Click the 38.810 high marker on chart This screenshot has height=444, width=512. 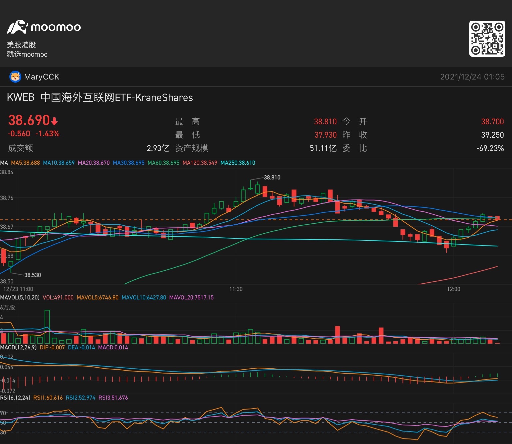coord(272,178)
